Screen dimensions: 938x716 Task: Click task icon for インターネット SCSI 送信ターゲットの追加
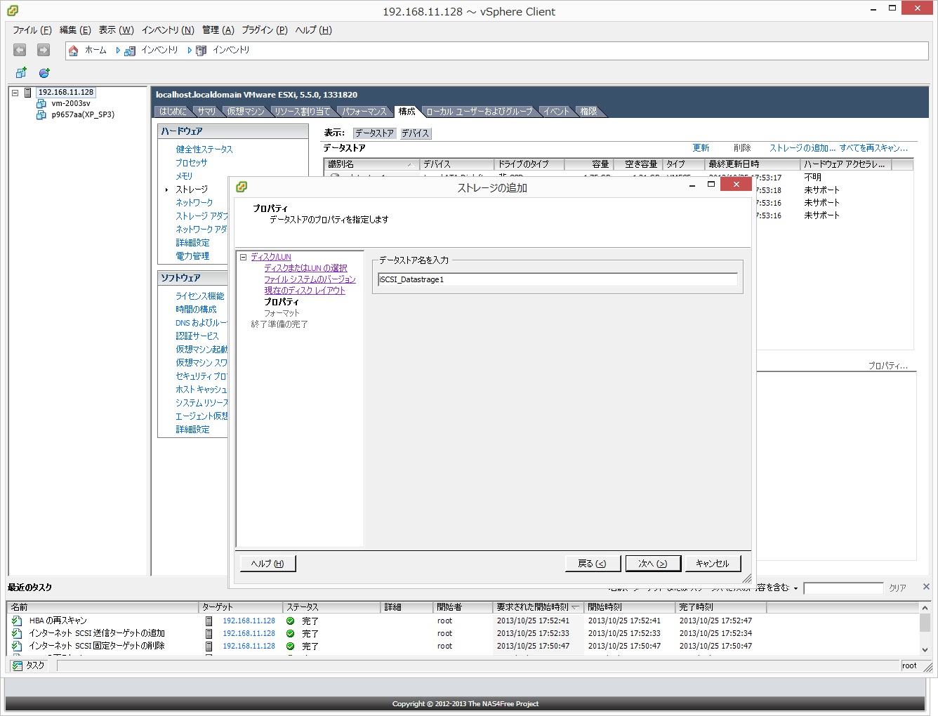17,633
